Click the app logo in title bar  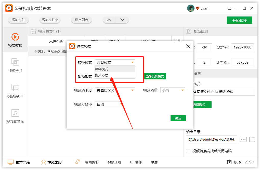tap(9, 8)
